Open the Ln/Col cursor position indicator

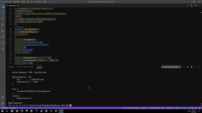pyautogui.click(x=131, y=108)
